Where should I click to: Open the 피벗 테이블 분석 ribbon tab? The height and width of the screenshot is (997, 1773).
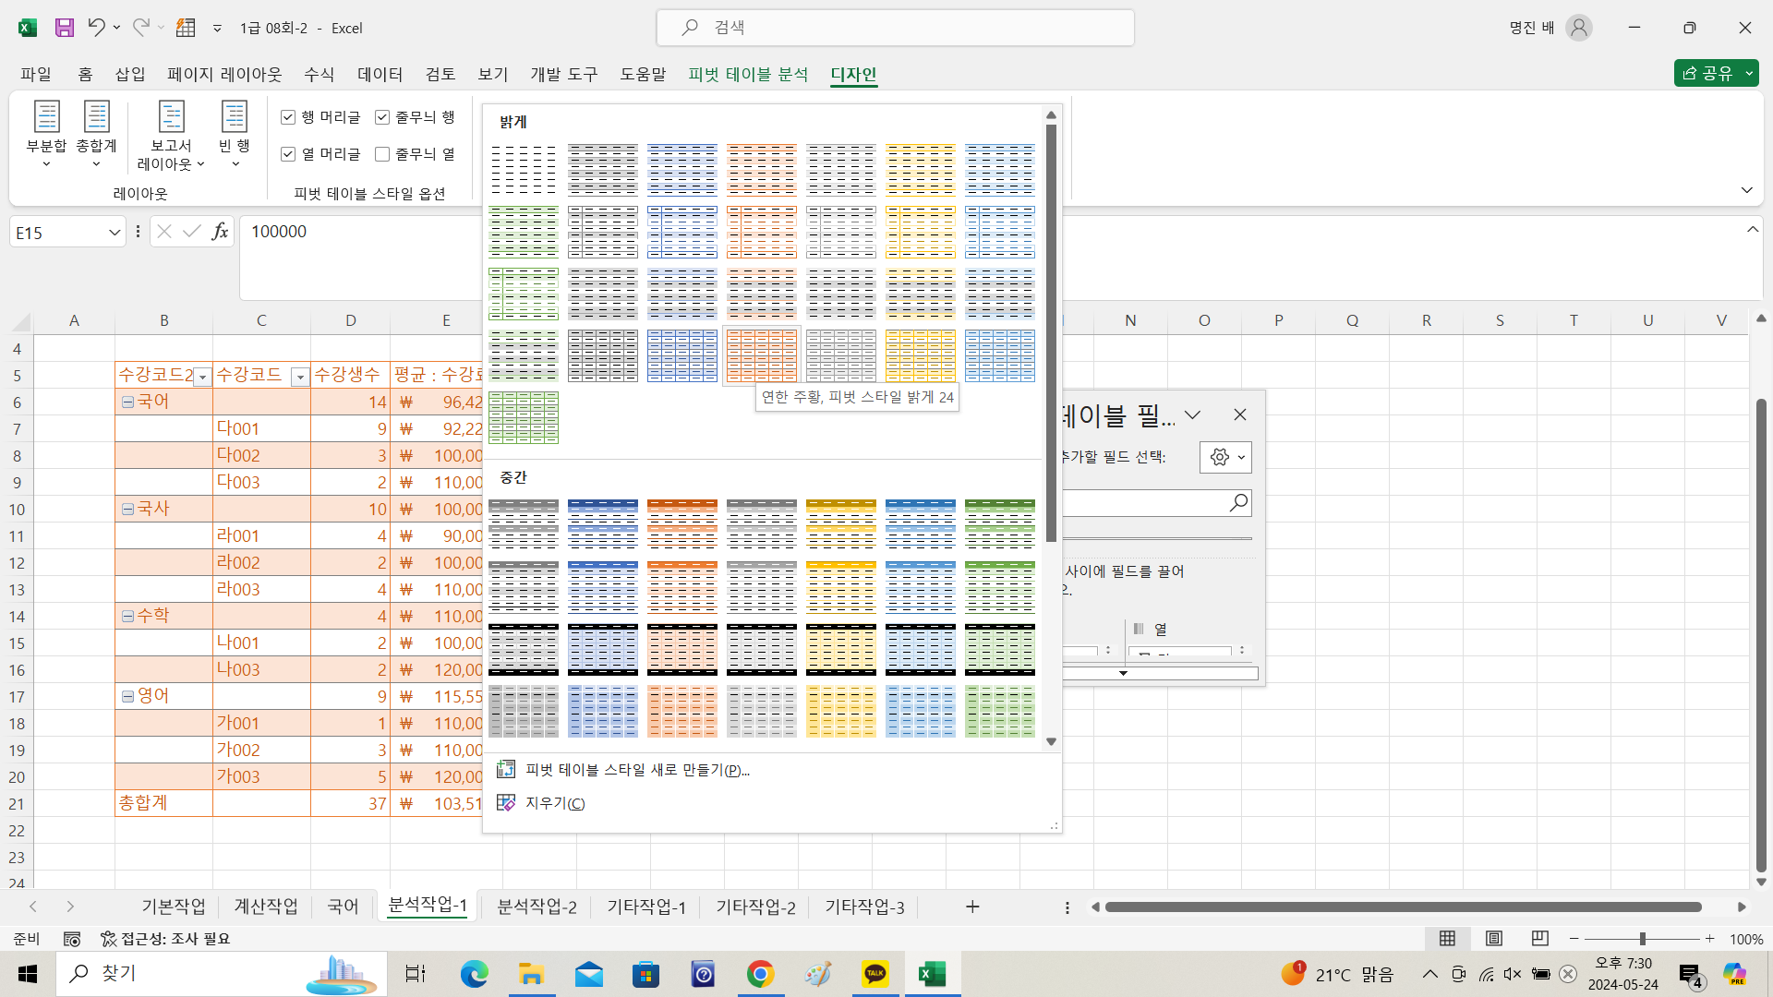[748, 74]
